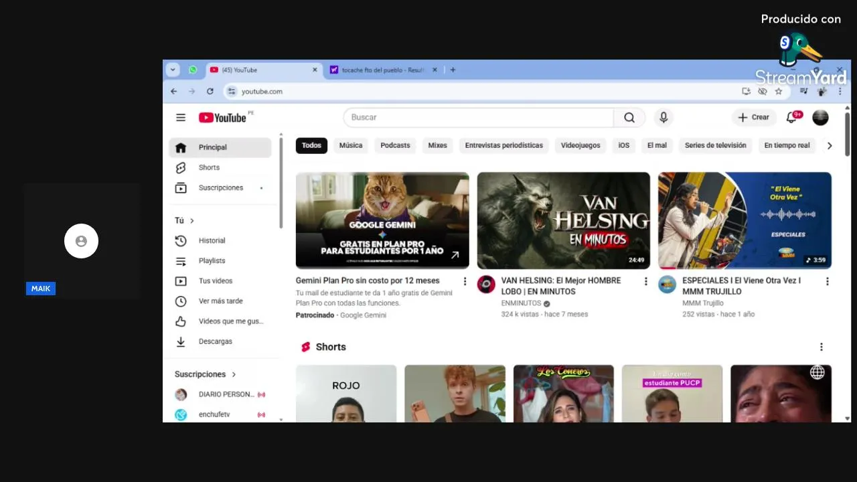Show more category chips with right arrow

point(830,145)
